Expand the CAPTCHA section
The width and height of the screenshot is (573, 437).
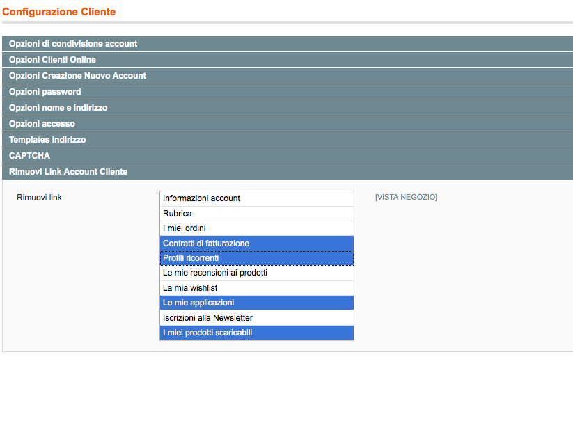click(288, 156)
